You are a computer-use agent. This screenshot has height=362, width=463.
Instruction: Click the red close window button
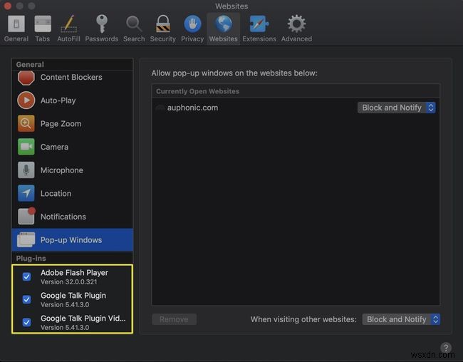pos(8,6)
